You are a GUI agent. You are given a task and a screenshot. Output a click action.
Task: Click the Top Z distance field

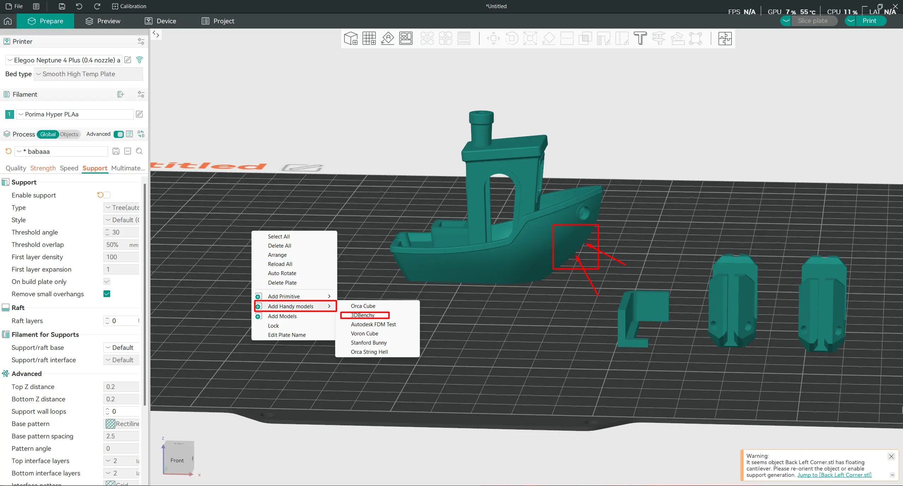121,387
